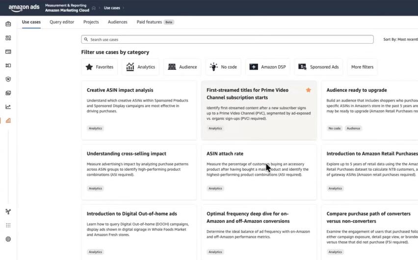Viewport: 418px width, 260px height.
Task: Toggle favorite star on First-streamed titles card
Action: (308, 90)
